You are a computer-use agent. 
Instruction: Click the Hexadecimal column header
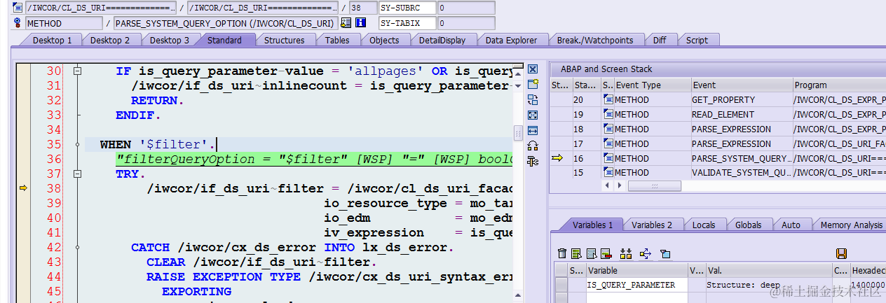click(x=868, y=270)
